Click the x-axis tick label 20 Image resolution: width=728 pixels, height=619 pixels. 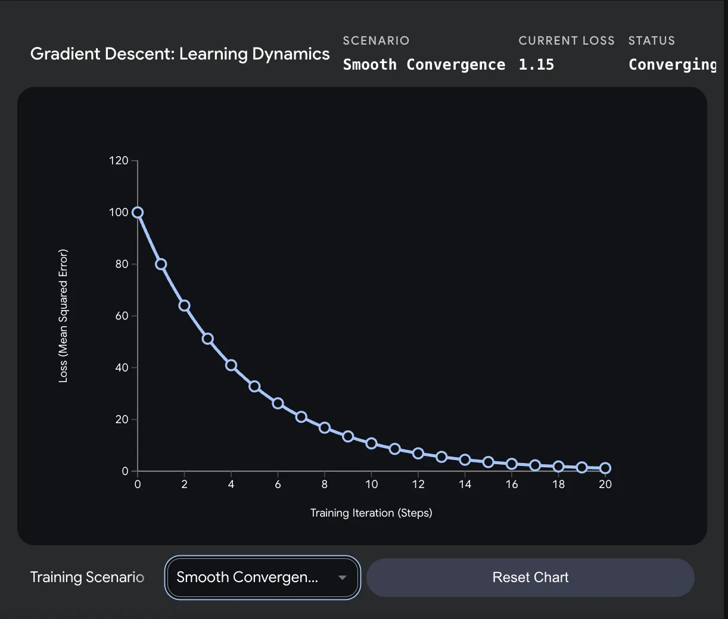tap(605, 484)
